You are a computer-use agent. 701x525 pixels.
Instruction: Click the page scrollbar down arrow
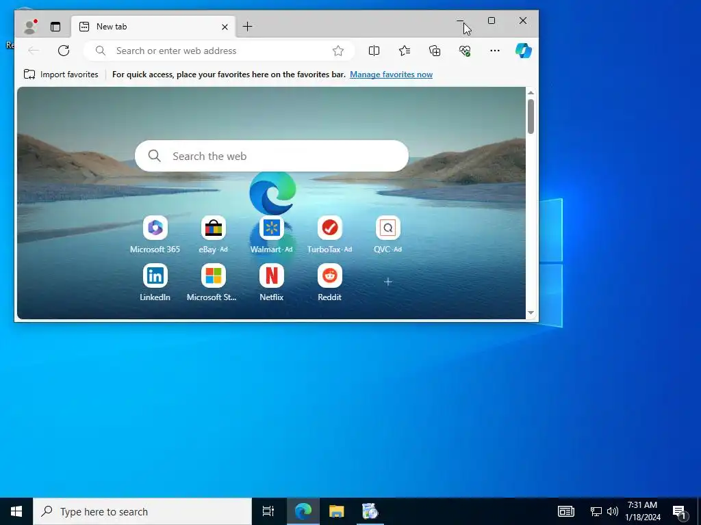tap(531, 312)
